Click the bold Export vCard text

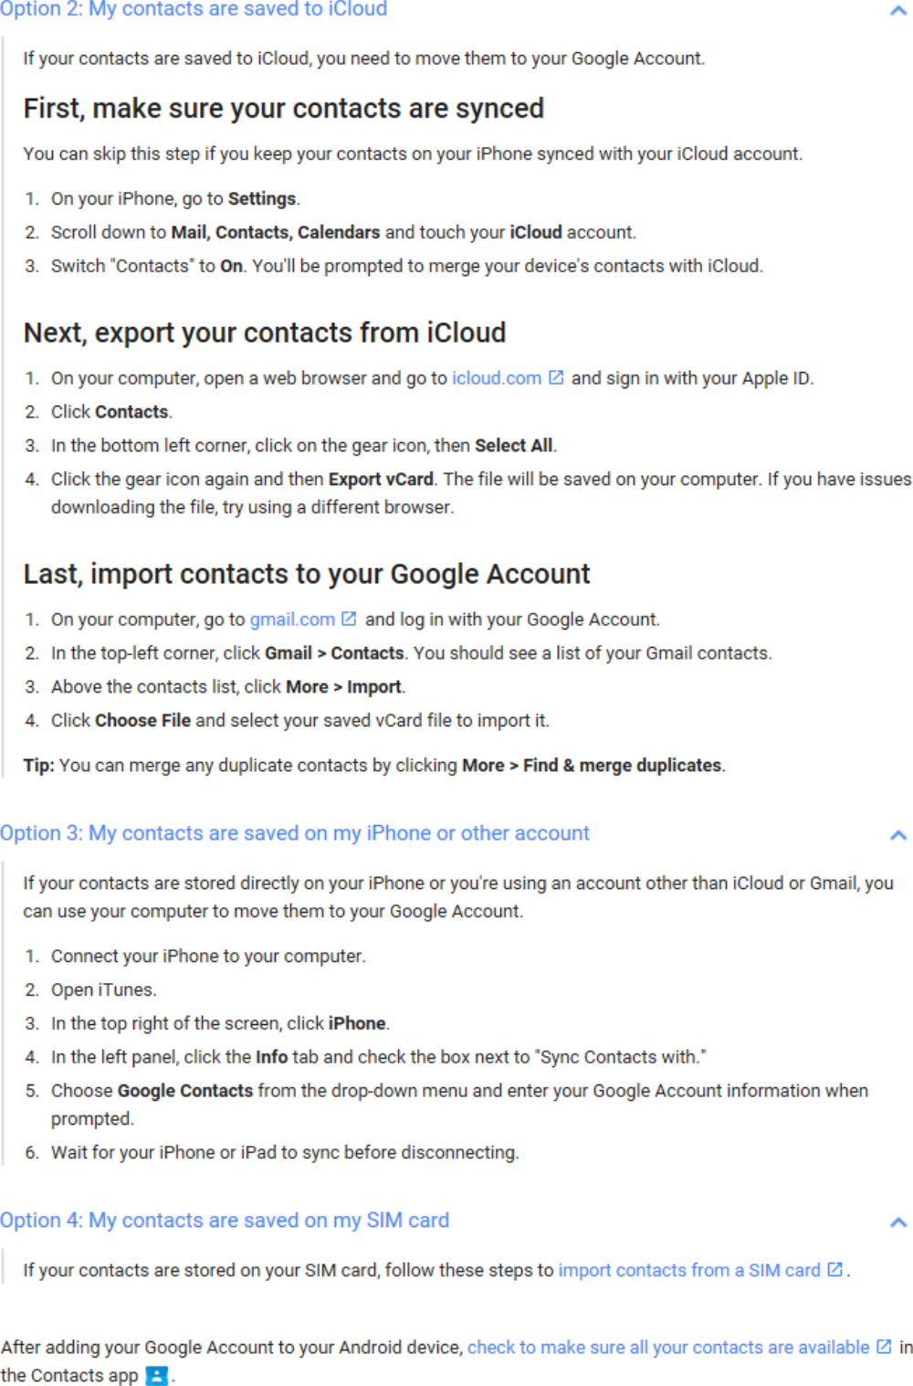[381, 479]
